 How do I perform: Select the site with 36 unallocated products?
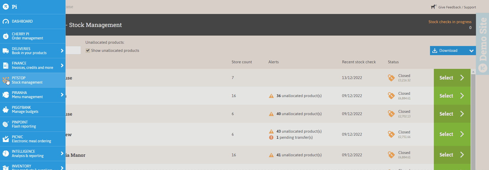pyautogui.click(x=452, y=96)
